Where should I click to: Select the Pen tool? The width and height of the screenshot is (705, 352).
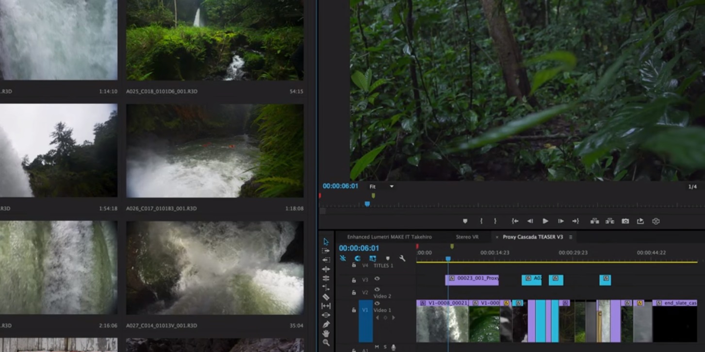[x=326, y=324]
